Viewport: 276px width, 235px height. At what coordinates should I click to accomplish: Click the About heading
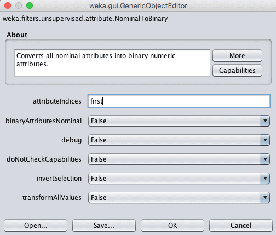pyautogui.click(x=17, y=35)
